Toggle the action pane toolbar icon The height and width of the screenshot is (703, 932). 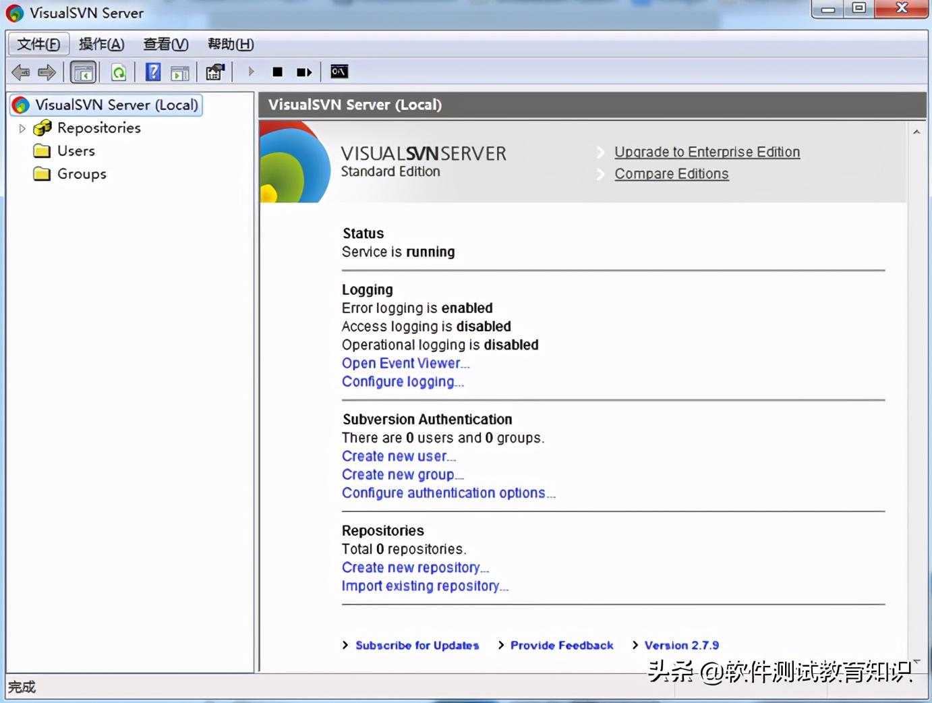click(179, 73)
